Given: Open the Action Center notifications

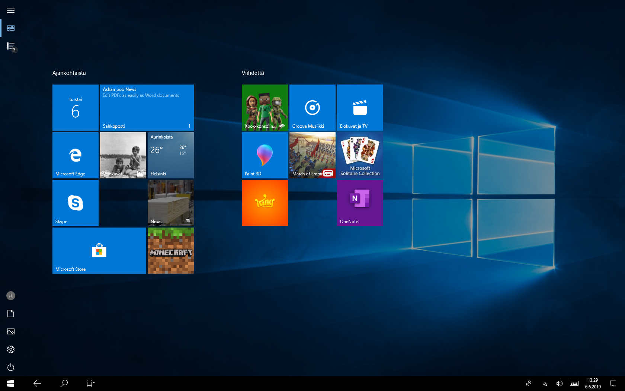Looking at the screenshot, I should [x=613, y=383].
